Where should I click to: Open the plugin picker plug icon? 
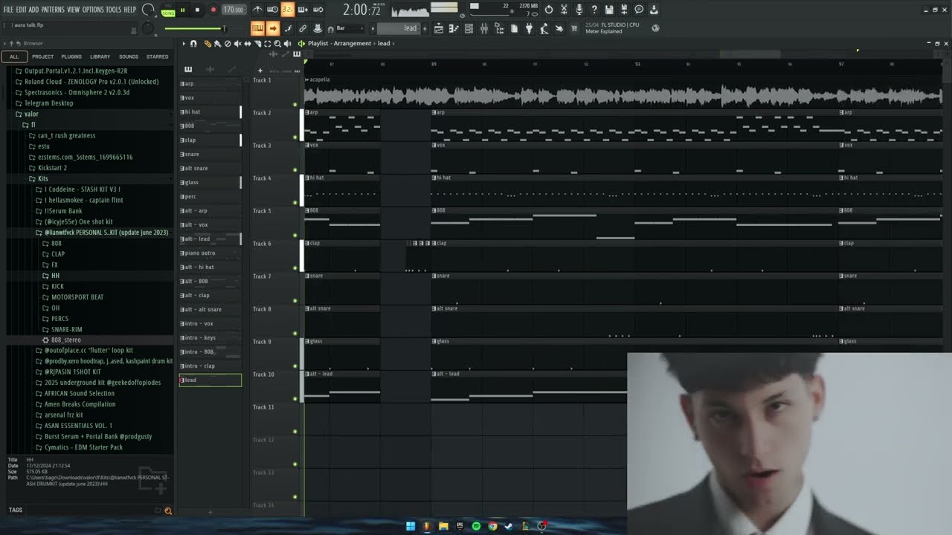pos(529,28)
